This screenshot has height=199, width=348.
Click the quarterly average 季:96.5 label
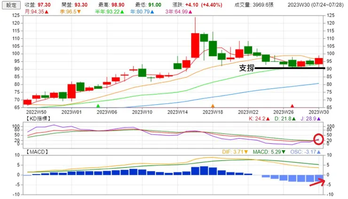[x=71, y=12]
